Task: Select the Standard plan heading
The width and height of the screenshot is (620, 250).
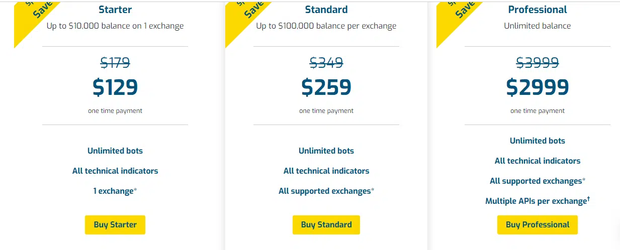Action: pos(326,10)
